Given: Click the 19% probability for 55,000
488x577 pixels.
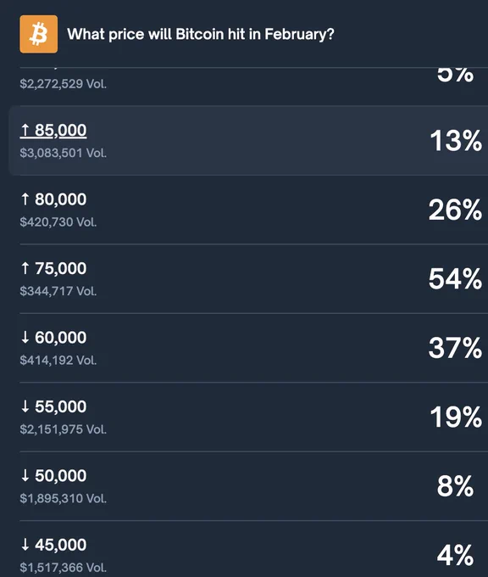Looking at the screenshot, I should (456, 417).
